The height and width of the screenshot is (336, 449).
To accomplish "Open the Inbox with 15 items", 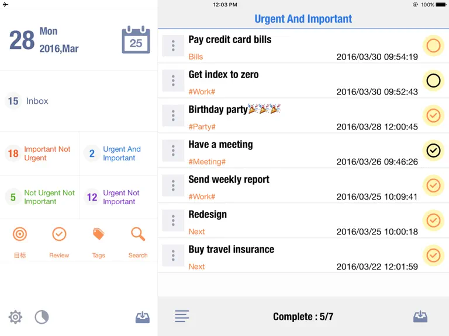I will coord(79,101).
